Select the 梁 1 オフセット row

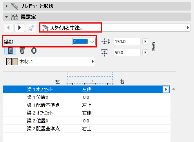[x=86, y=89]
